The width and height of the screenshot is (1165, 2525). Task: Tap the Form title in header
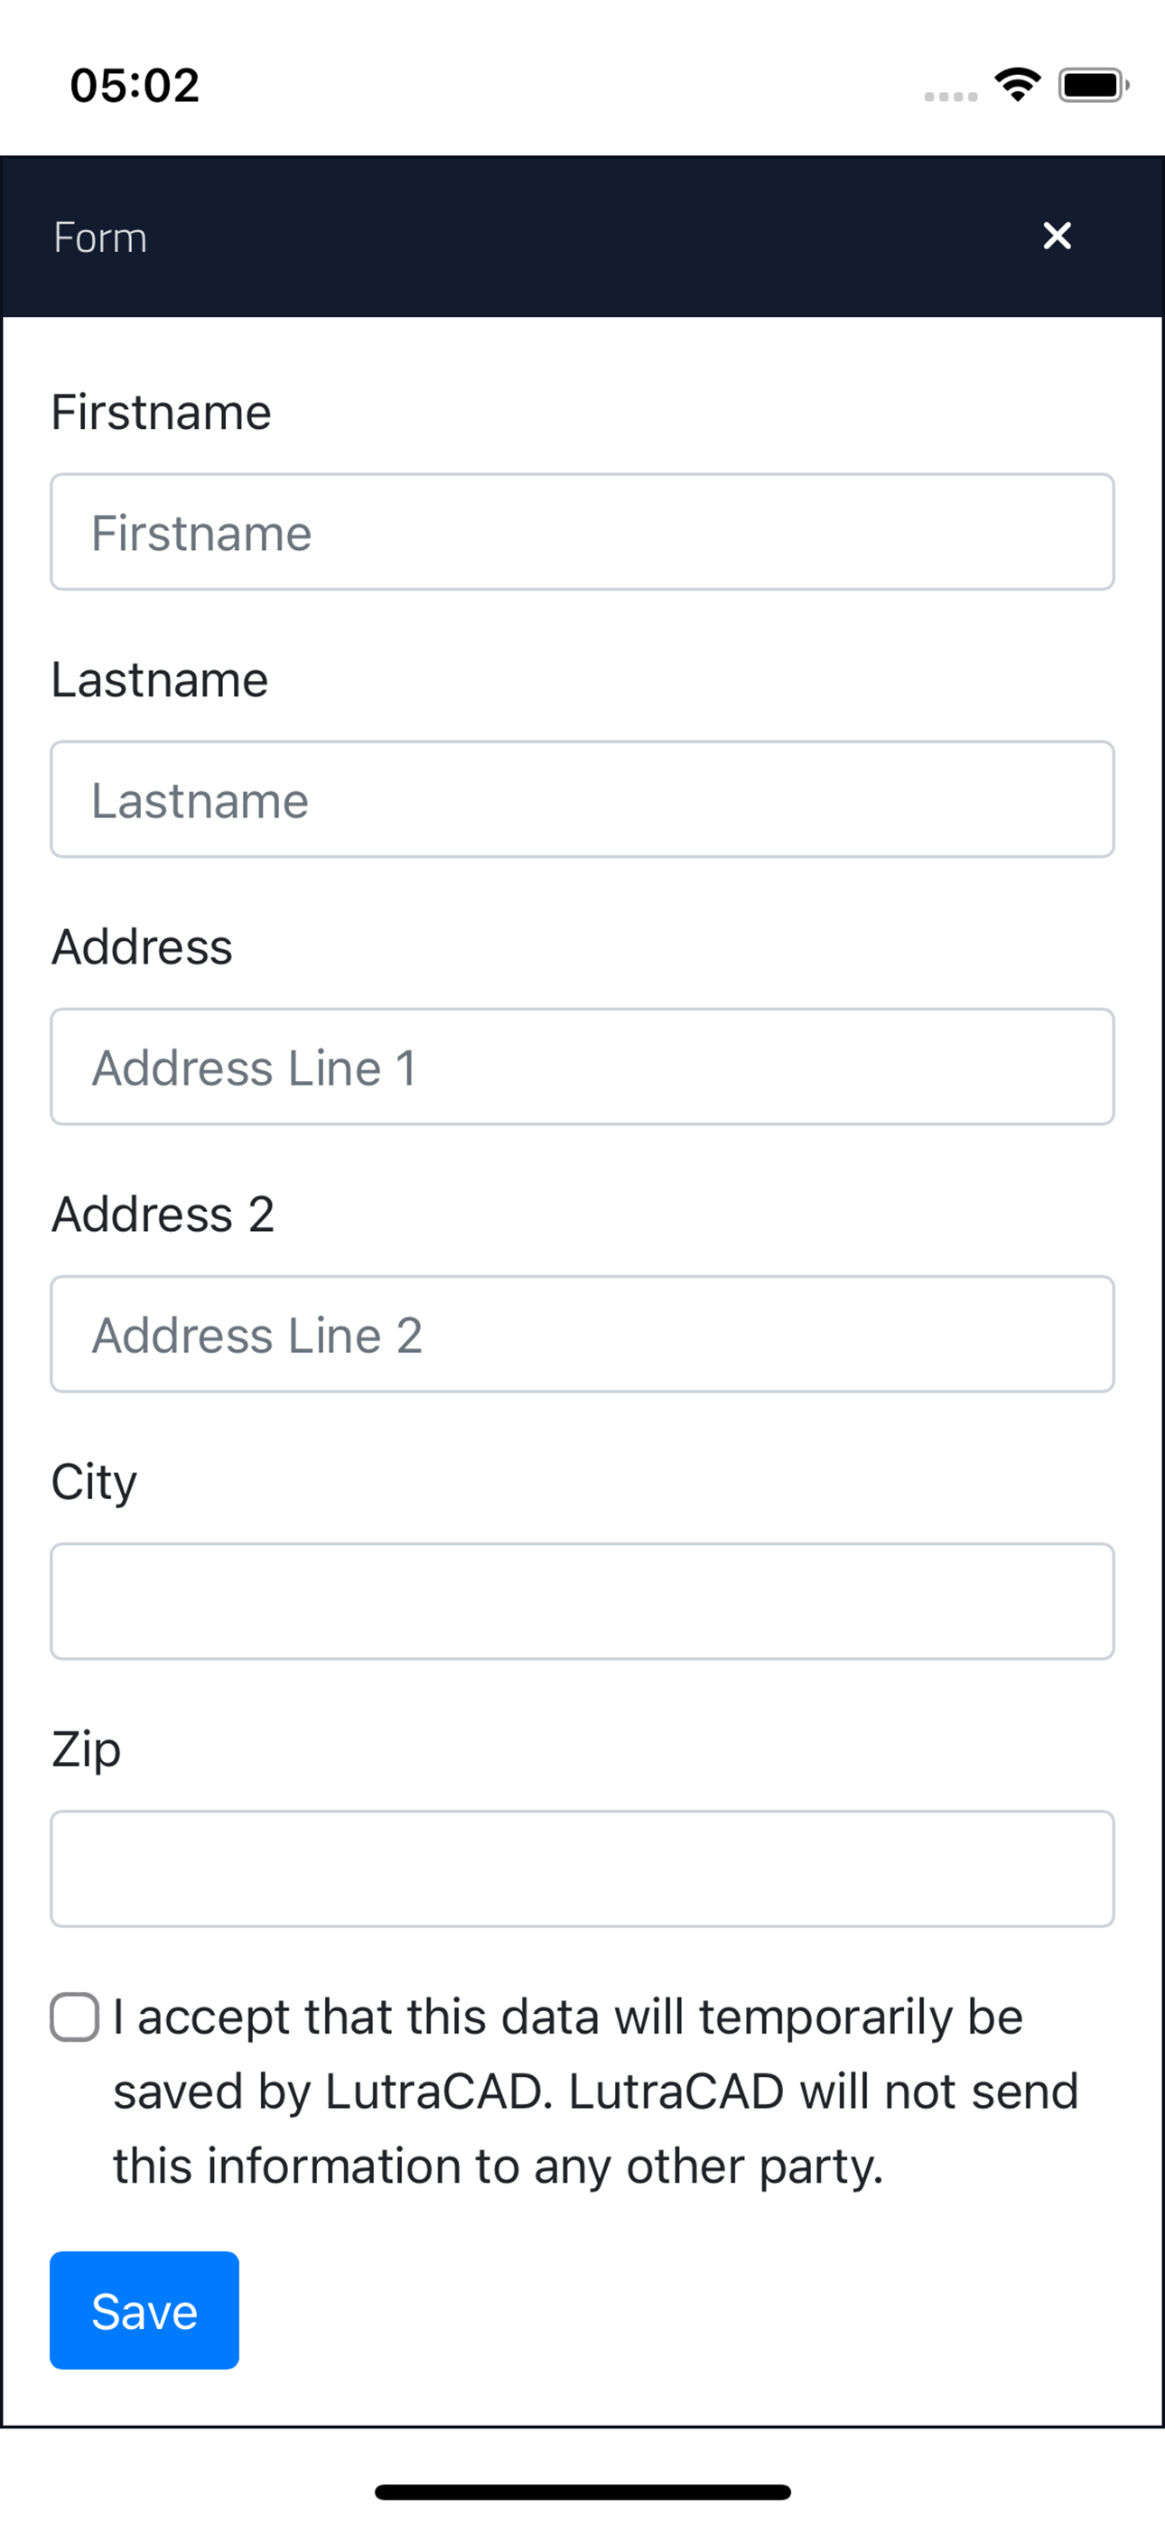pyautogui.click(x=100, y=238)
